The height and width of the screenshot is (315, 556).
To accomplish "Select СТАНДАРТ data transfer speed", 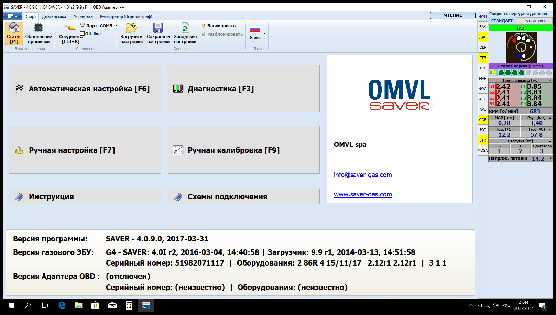I will pyautogui.click(x=502, y=21).
